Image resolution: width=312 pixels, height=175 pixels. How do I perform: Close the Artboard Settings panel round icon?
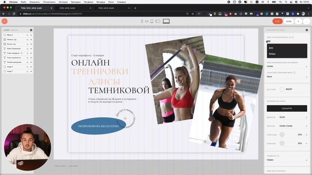307,30
